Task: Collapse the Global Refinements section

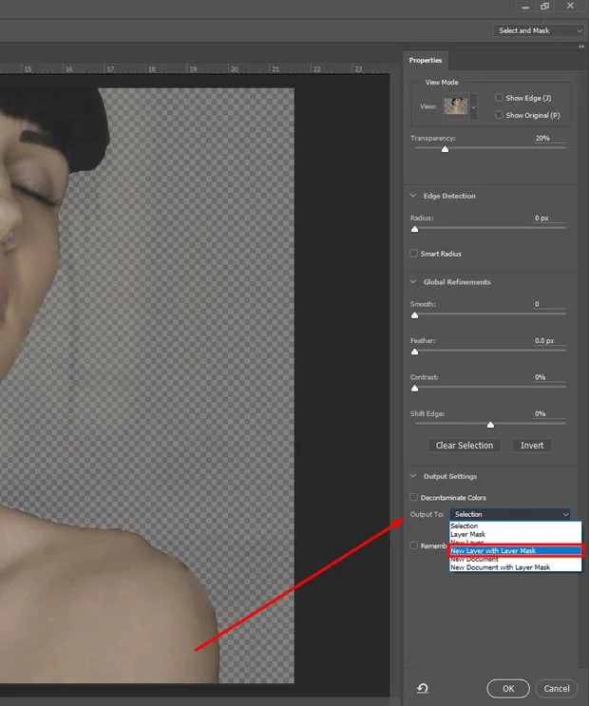Action: coord(412,281)
